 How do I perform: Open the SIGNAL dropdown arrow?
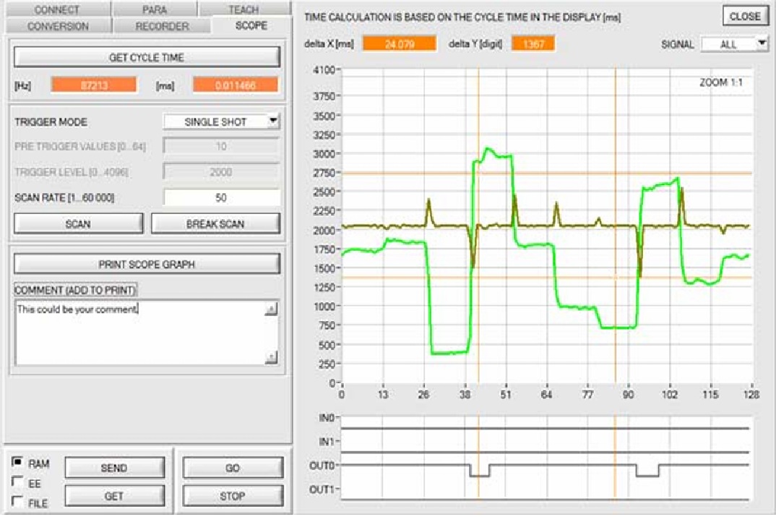point(762,43)
